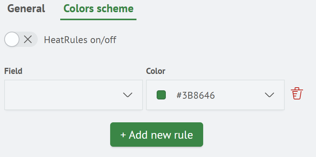Click the #3B8646 hex code text
316x157 pixels.
coord(196,95)
